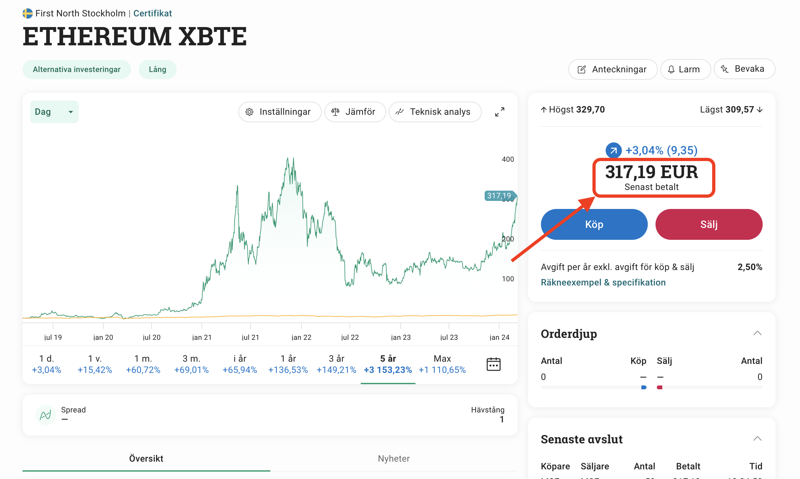
Task: Click the Jämför scales icon
Action: (335, 112)
